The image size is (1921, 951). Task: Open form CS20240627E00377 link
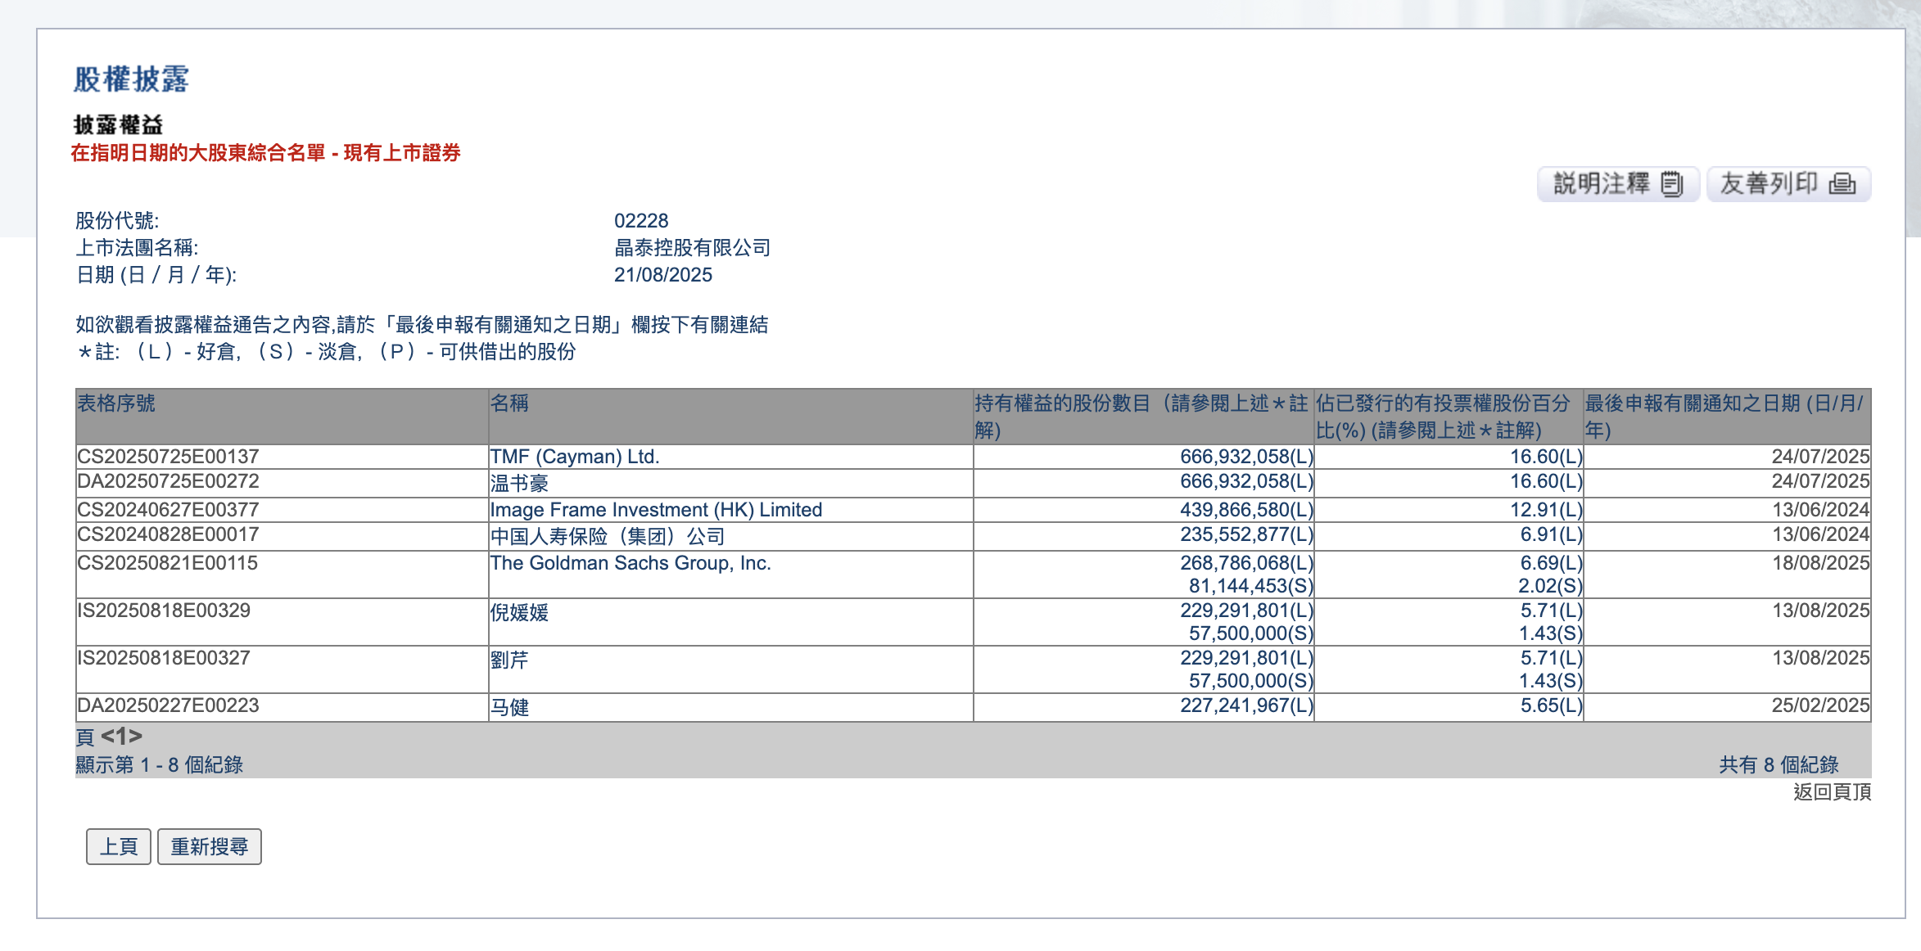pyautogui.click(x=168, y=510)
